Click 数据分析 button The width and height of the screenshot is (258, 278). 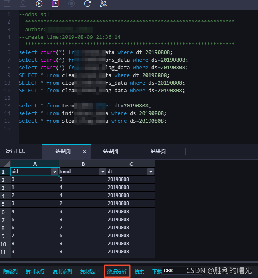point(117,272)
